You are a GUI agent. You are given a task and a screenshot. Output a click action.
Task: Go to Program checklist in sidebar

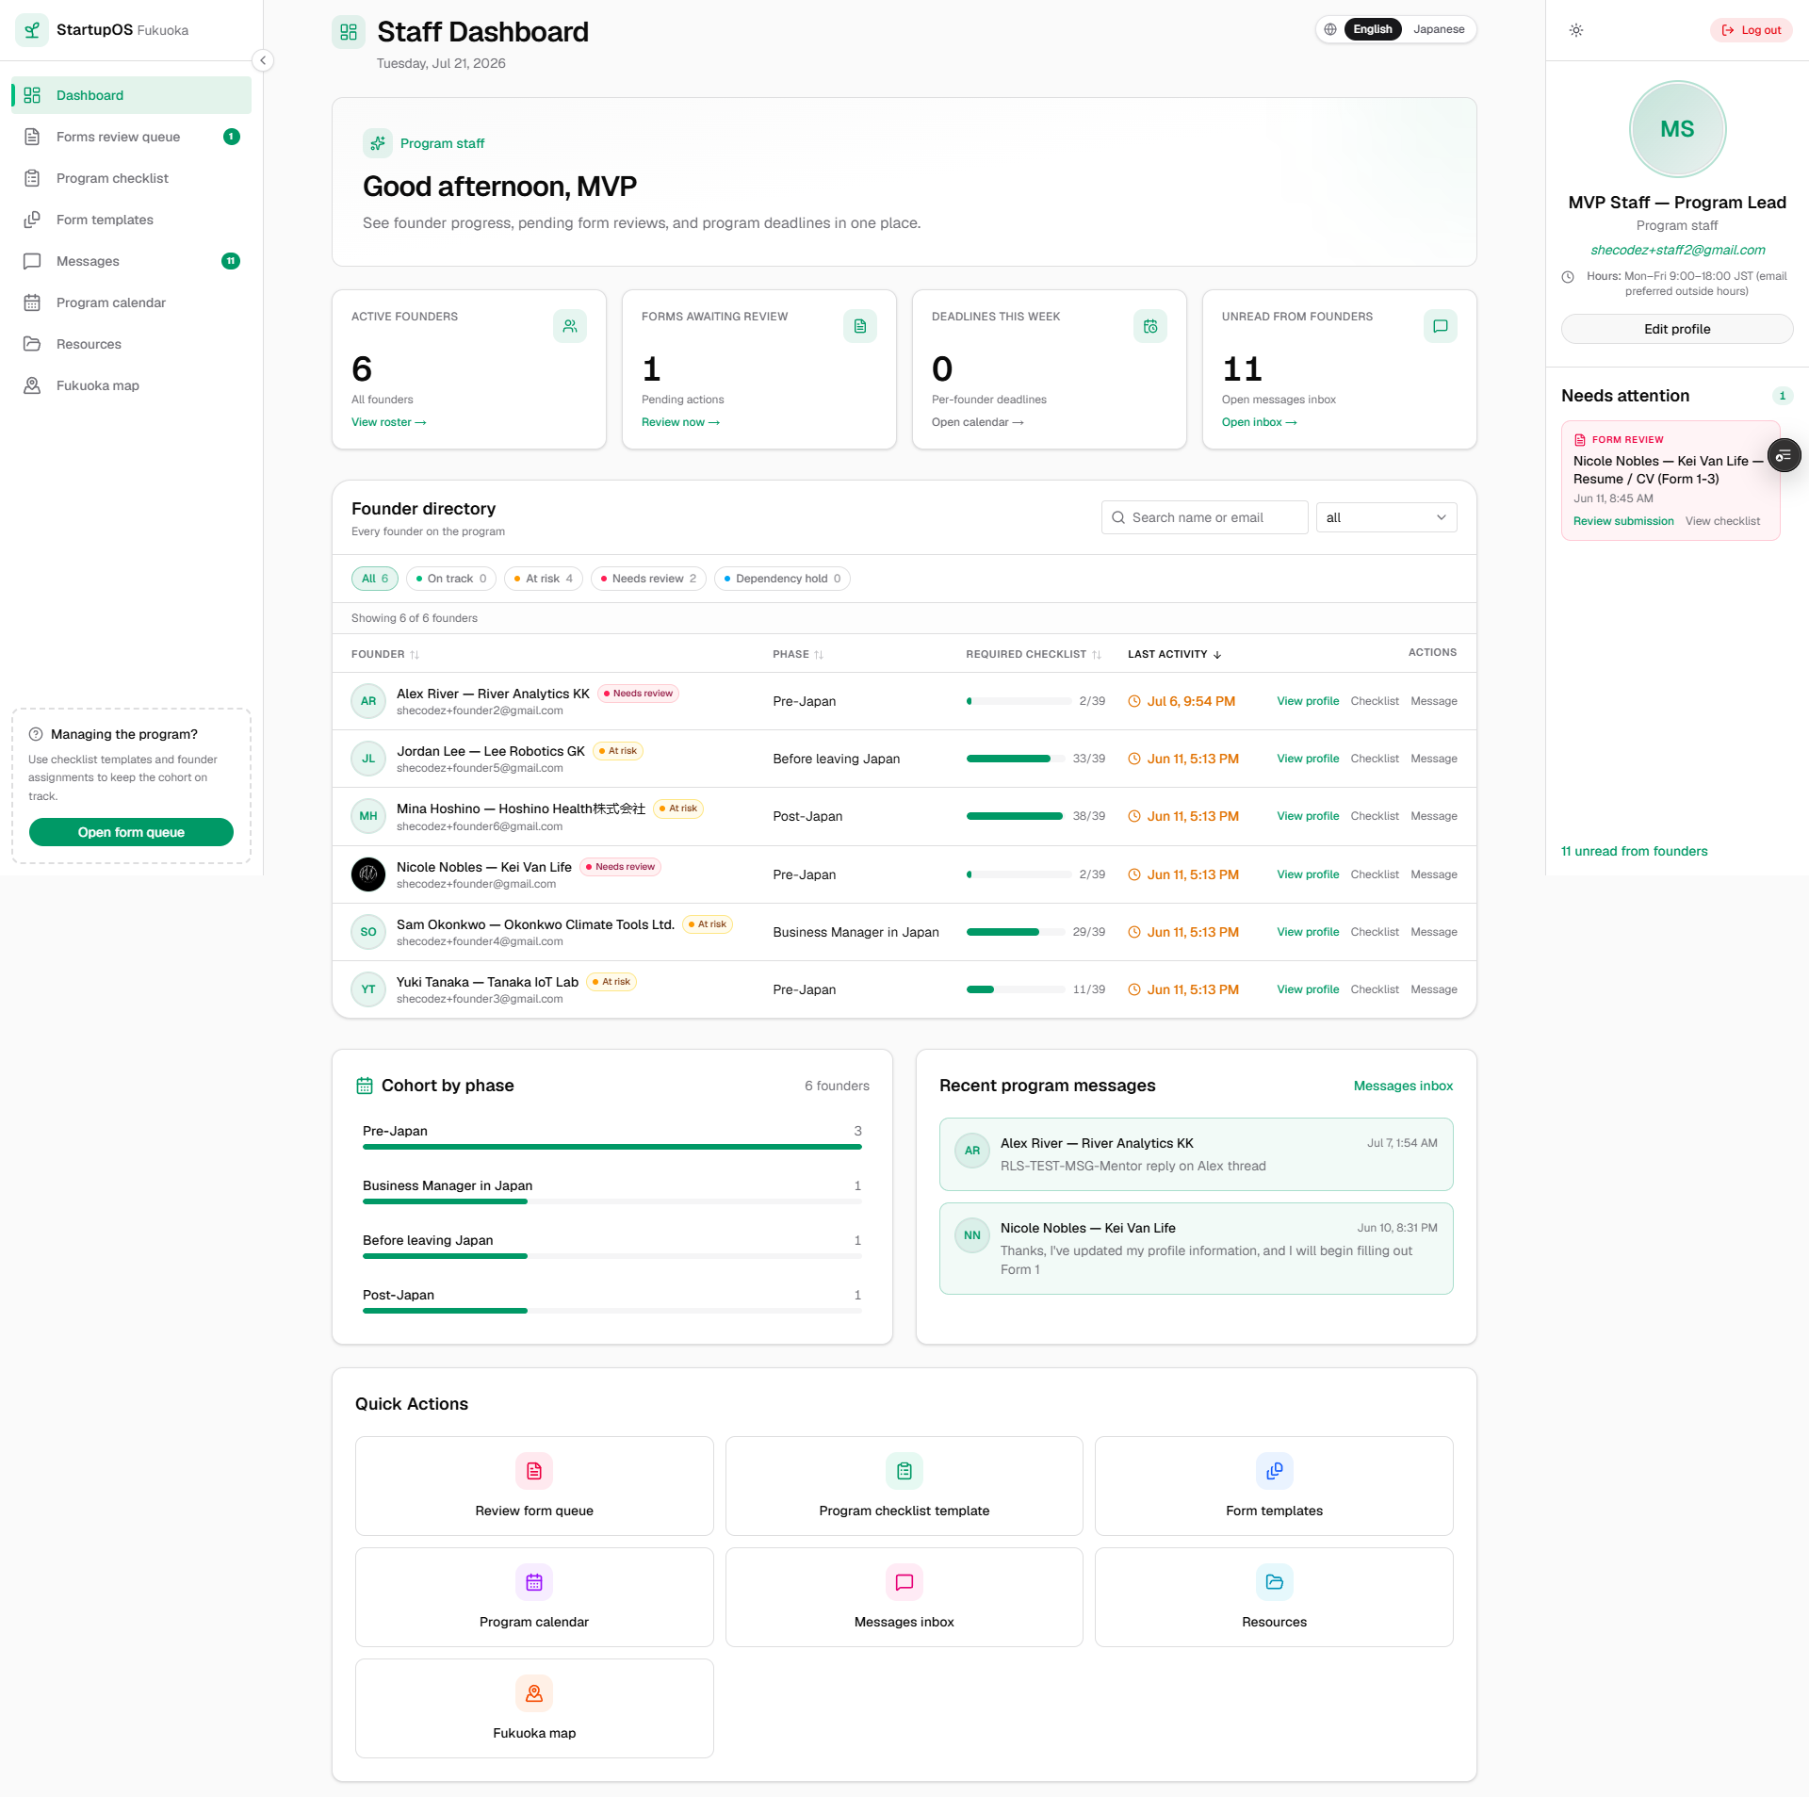(131, 178)
